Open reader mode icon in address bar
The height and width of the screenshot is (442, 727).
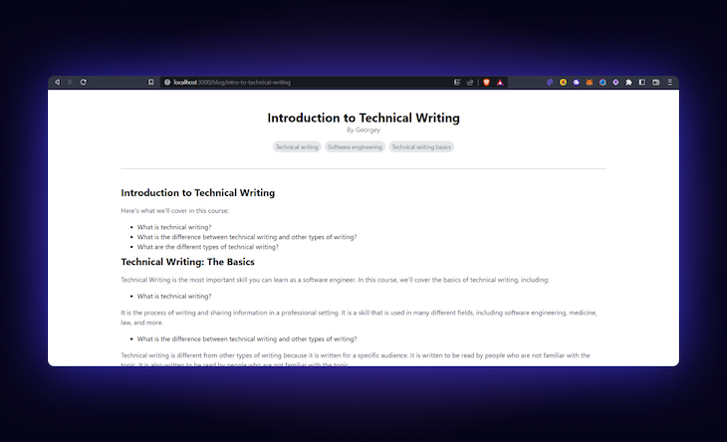pos(457,82)
